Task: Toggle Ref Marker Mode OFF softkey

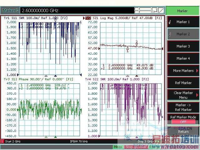Action: [183, 119]
